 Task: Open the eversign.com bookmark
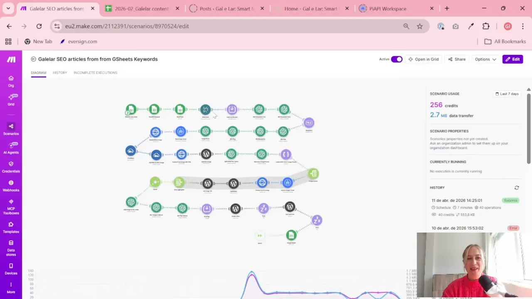(79, 42)
